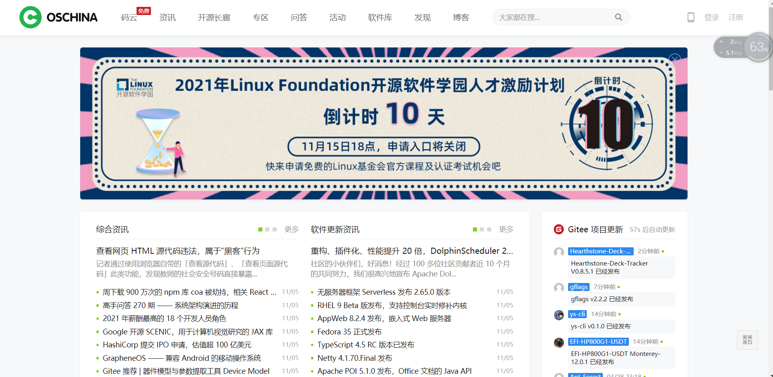Open the mobile phone icon in header
The image size is (773, 377).
click(691, 17)
